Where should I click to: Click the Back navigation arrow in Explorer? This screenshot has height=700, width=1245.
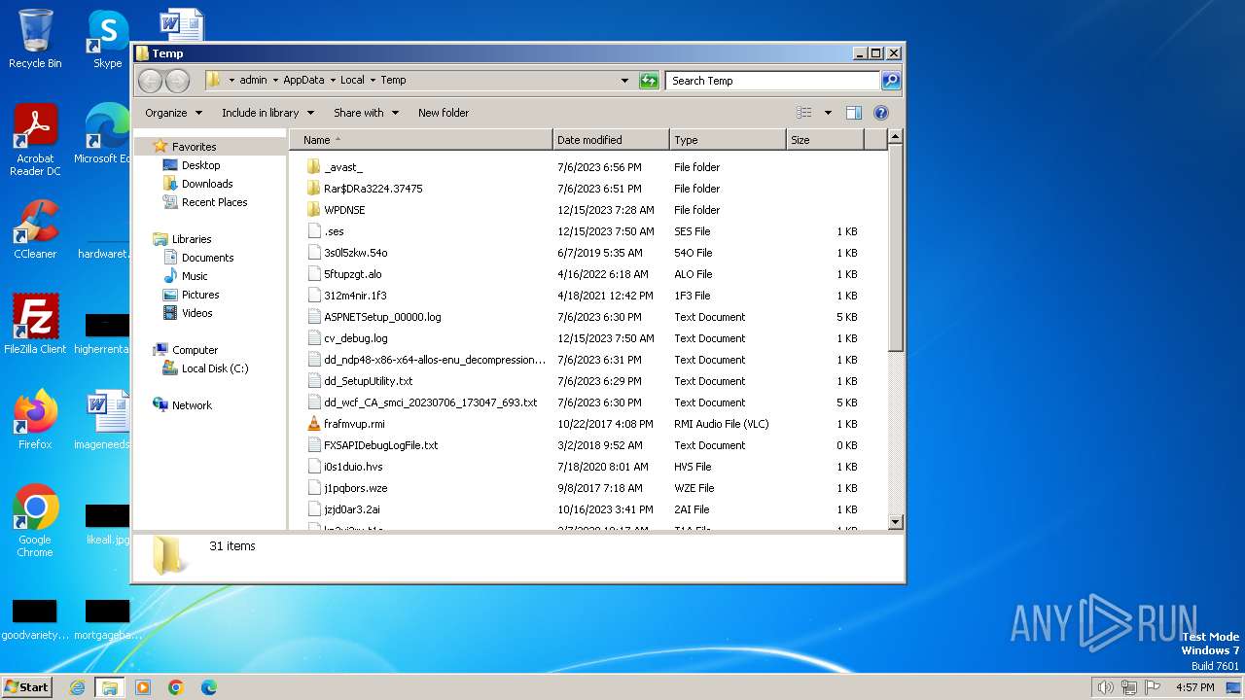[150, 81]
